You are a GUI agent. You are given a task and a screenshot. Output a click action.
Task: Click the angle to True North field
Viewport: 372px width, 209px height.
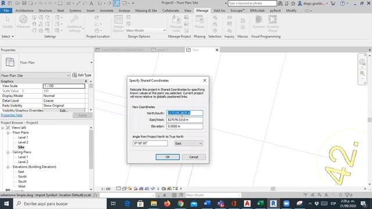click(150, 143)
